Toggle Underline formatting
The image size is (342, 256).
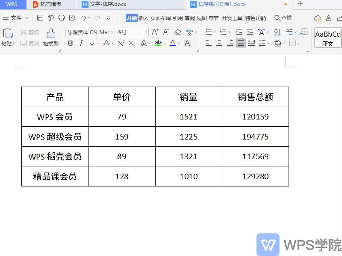click(92, 44)
